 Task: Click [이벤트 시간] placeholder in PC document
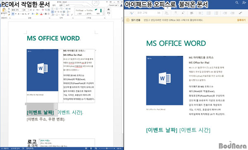70,112
